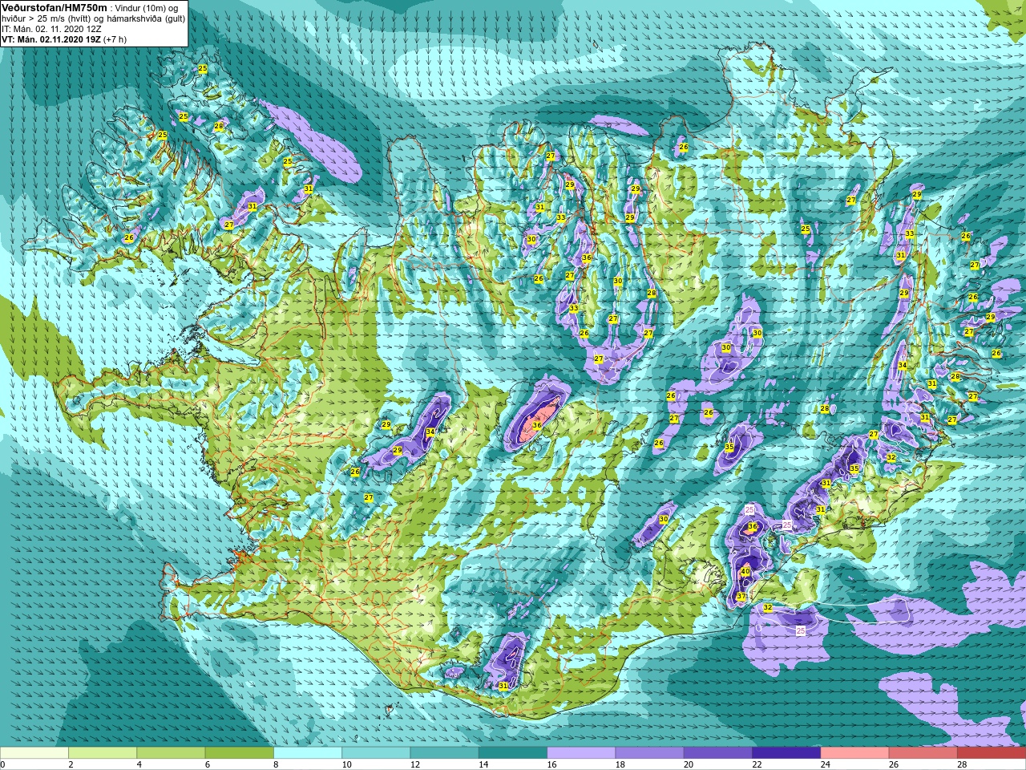1026x770 pixels.
Task: Pick the 20–22 m/s violet legend swatch
Action: click(x=718, y=752)
